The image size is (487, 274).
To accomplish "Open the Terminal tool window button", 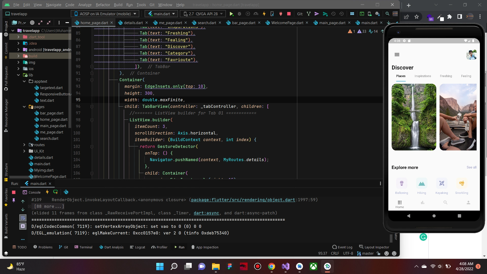I will click(x=83, y=247).
